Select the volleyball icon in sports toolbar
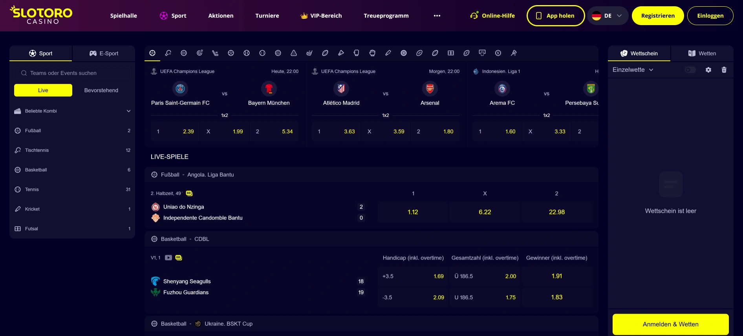Image resolution: width=743 pixels, height=336 pixels. point(278,53)
